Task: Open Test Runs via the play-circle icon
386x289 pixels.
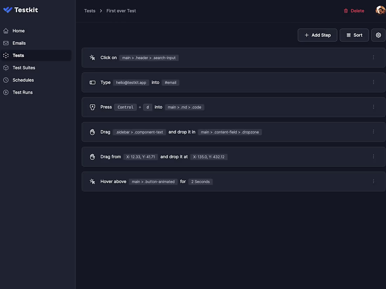Action: click(x=5, y=92)
